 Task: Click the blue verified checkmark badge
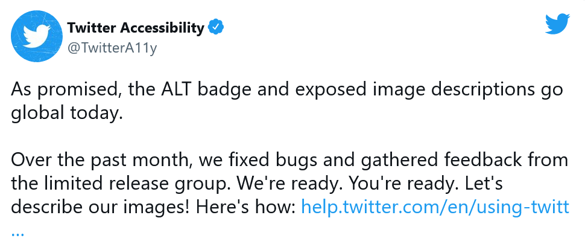217,27
